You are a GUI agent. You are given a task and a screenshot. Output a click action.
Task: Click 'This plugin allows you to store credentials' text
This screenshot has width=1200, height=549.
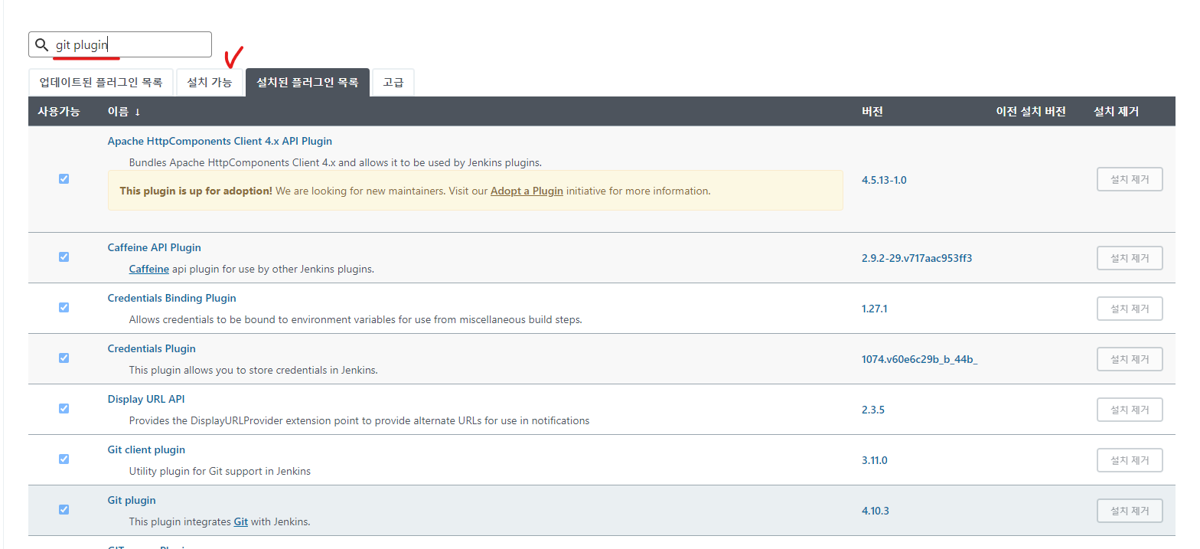[x=253, y=370]
